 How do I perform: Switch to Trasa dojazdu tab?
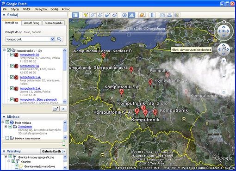[x=54, y=23]
